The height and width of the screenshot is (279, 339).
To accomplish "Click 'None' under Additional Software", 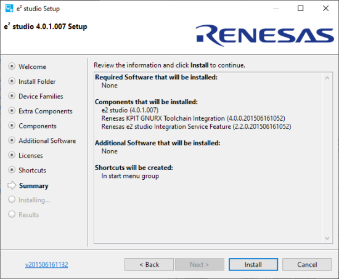I will point(109,151).
